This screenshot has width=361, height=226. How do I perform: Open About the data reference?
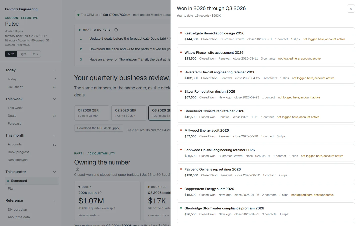(x=32, y=217)
